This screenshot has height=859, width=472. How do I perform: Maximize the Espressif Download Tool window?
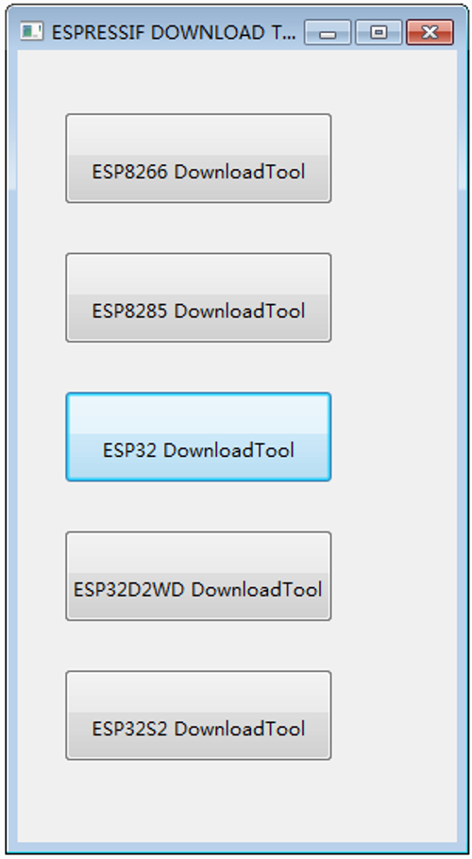pyautogui.click(x=379, y=32)
